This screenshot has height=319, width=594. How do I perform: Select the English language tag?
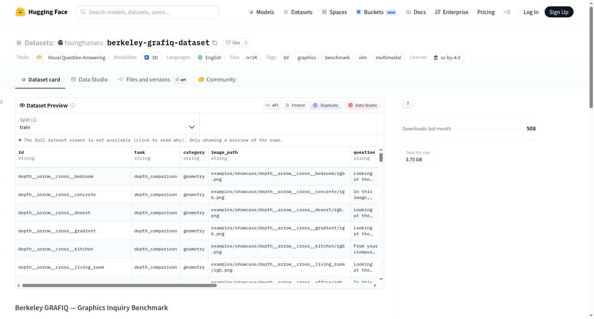209,57
